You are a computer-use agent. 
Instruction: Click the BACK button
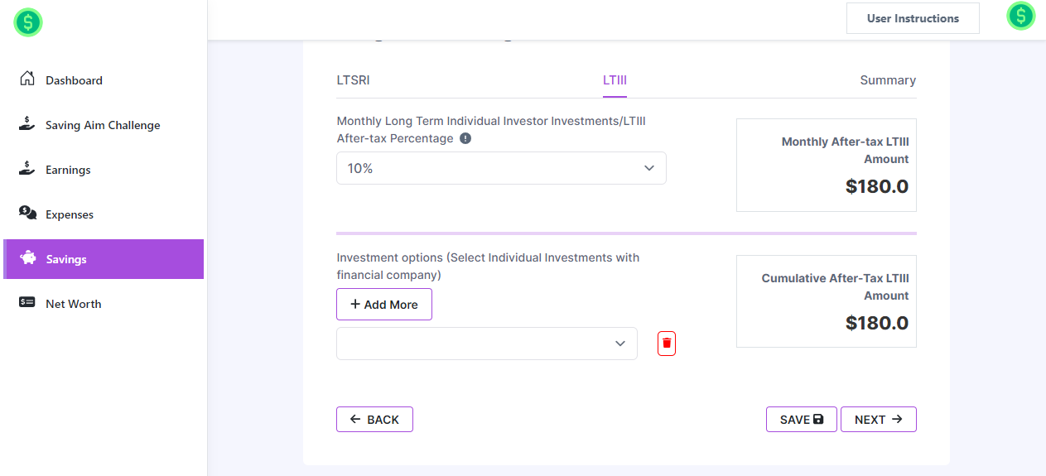tap(374, 420)
